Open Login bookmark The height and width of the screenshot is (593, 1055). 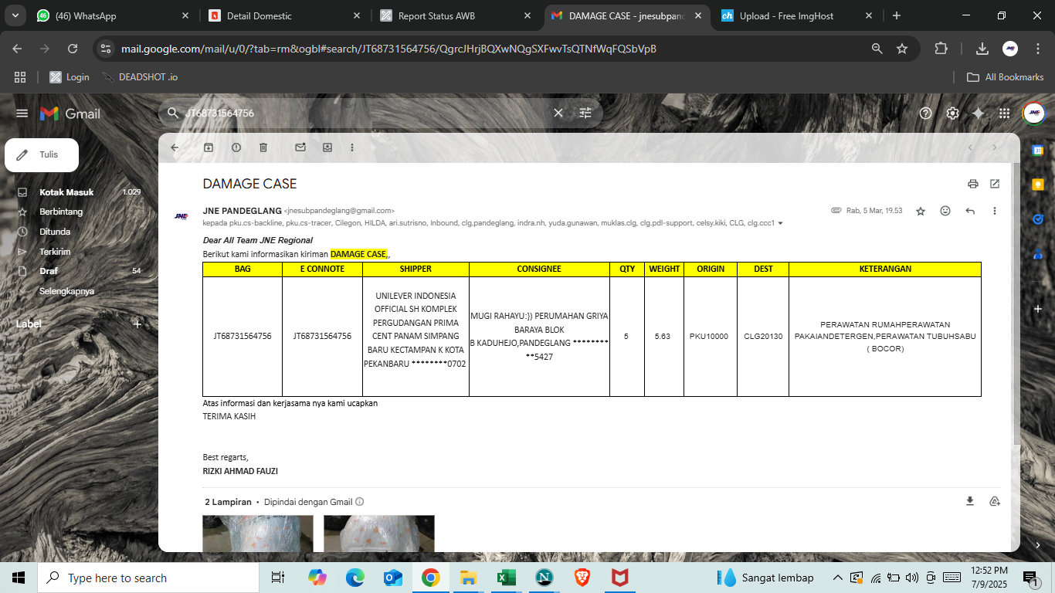click(x=70, y=77)
